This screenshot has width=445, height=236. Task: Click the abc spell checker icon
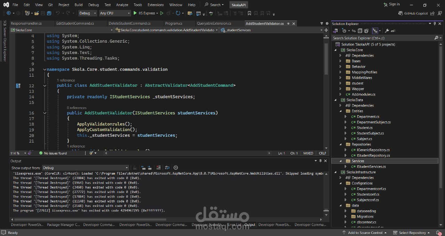pos(211,13)
